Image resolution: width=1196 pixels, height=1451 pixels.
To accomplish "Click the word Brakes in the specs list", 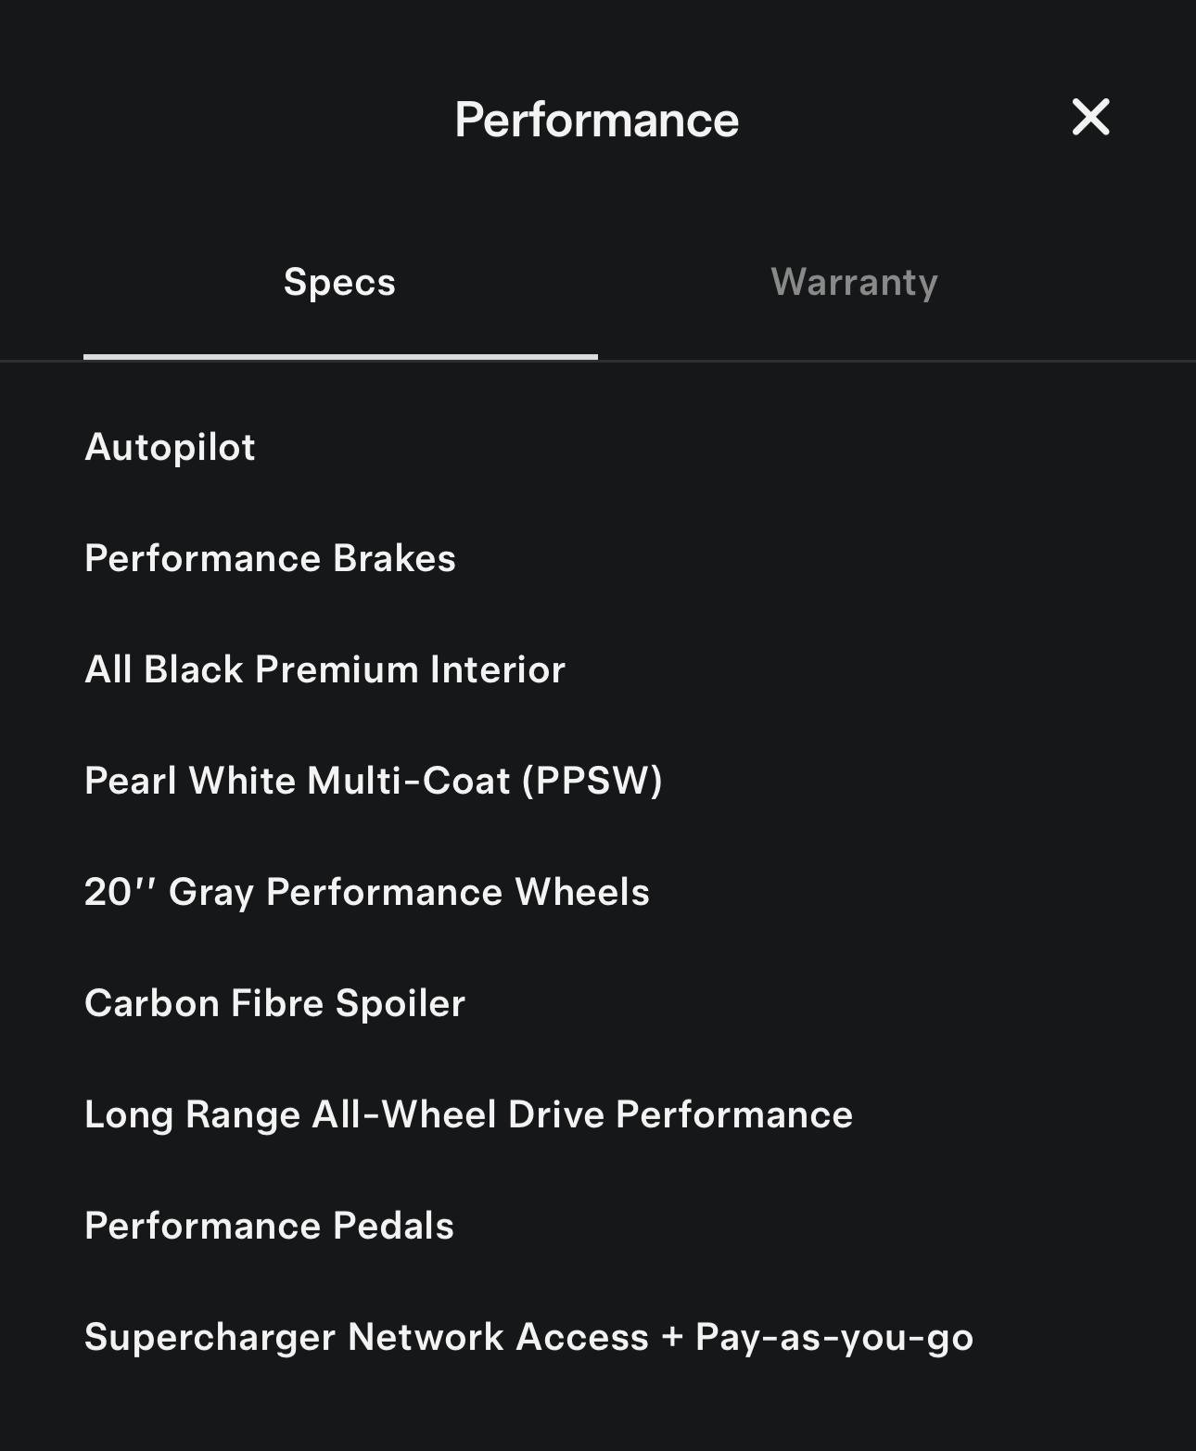I will (x=394, y=558).
